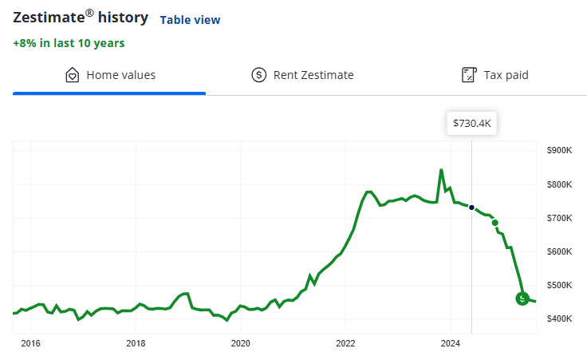Click the 2024 label on the x-axis
The image size is (587, 360).
[450, 343]
